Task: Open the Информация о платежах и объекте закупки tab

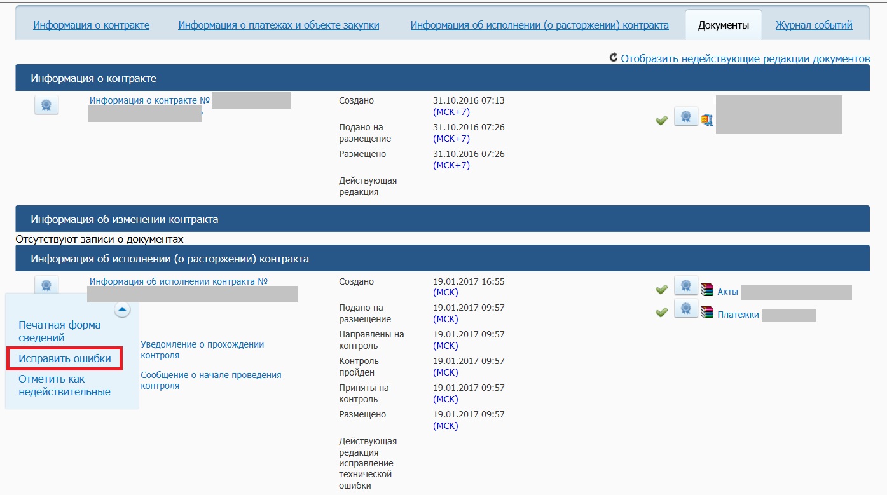Action: [x=278, y=25]
